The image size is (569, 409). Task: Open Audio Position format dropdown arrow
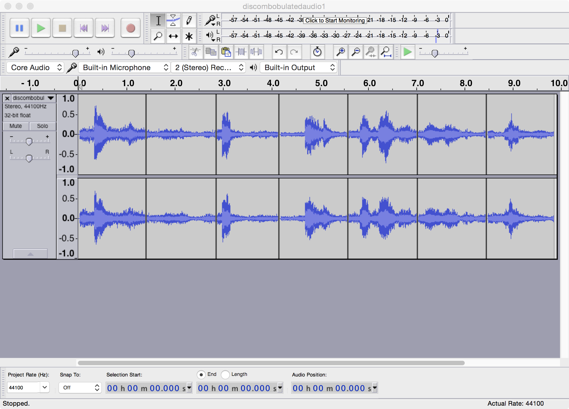(375, 388)
